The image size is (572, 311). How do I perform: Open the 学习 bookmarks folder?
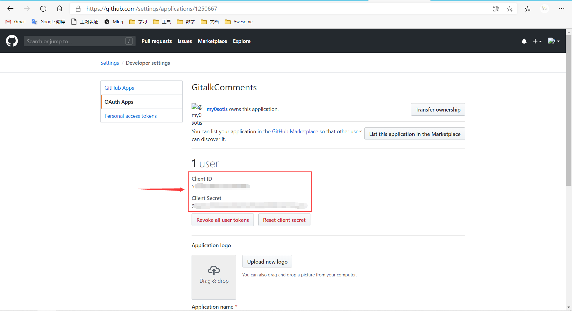coord(138,22)
